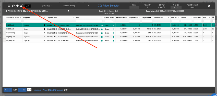Click the Previous link
217x96 pixels.
point(37,90)
